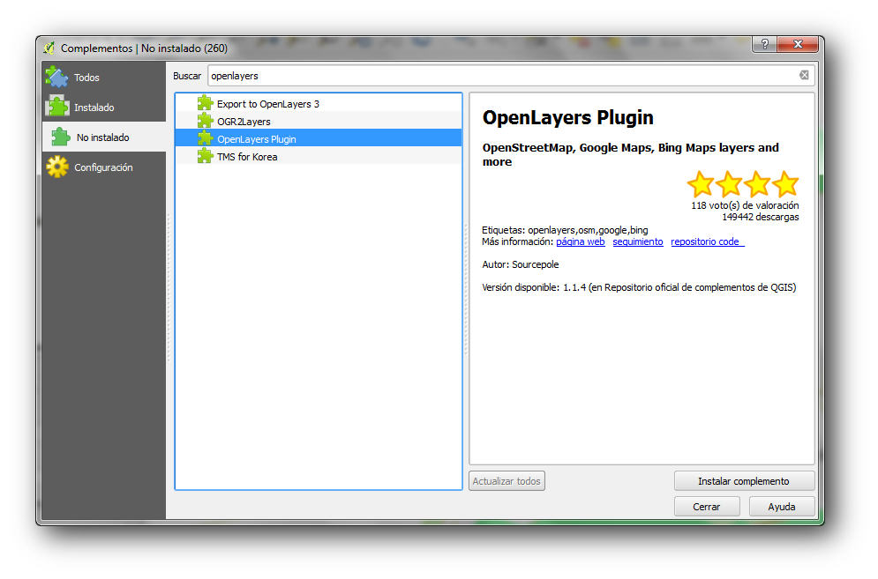
Task: Select TMS for Korea plugin
Action: click(x=318, y=156)
